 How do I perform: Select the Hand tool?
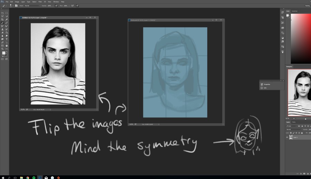pyautogui.click(x=7, y=45)
